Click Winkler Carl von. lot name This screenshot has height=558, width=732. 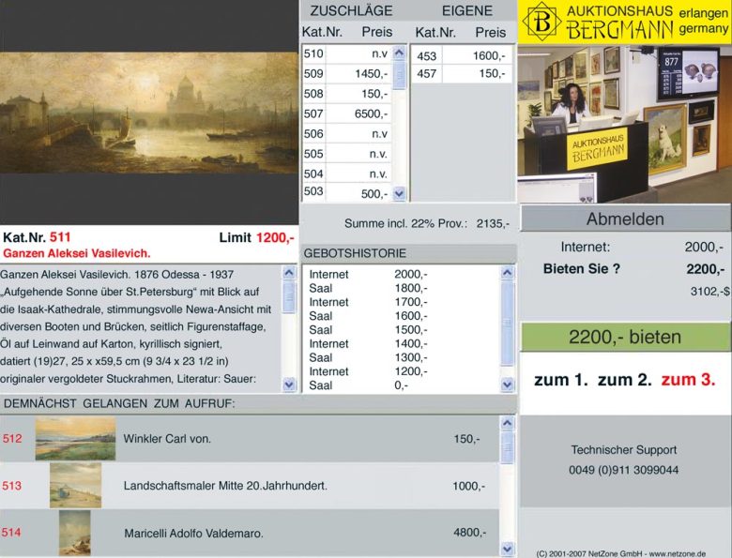tap(167, 439)
